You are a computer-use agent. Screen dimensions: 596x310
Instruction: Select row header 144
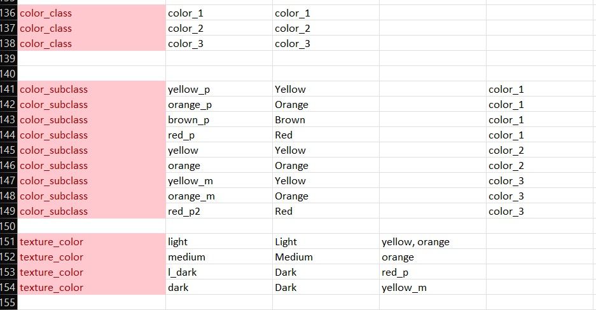click(9, 135)
